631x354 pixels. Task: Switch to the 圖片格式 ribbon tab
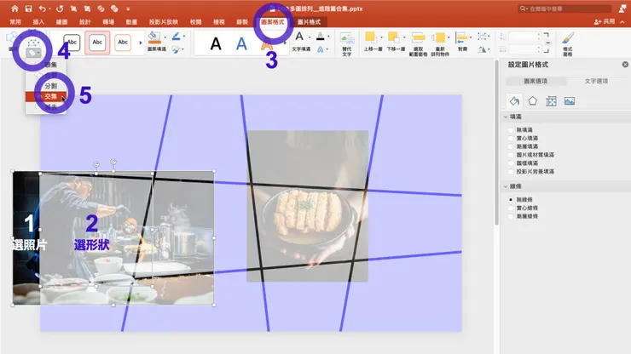pyautogui.click(x=309, y=21)
